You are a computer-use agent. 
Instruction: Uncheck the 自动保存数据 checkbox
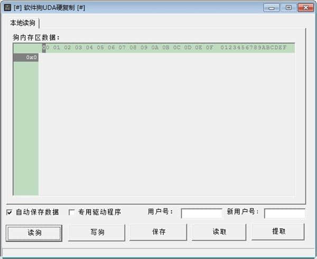(x=9, y=213)
